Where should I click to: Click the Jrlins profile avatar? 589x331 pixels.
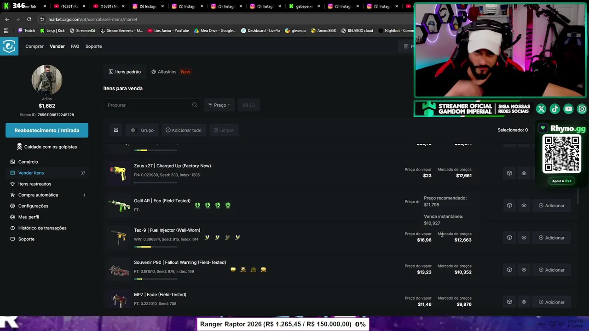click(x=46, y=80)
